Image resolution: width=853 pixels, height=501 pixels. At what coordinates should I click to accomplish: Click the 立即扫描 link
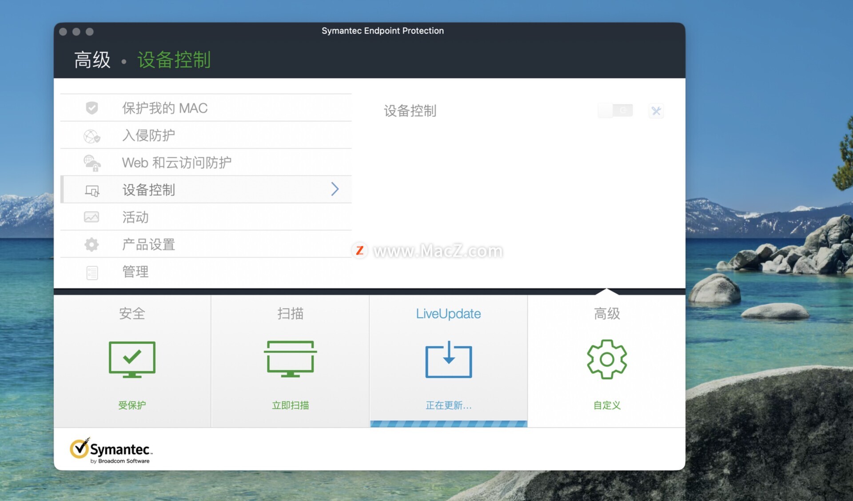click(x=290, y=405)
